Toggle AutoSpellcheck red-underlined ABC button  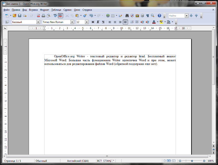pyautogui.click(x=60, y=16)
